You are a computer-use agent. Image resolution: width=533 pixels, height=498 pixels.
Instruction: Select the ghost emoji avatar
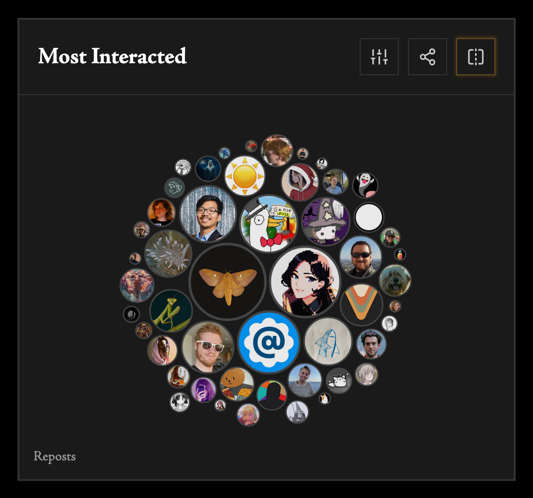(365, 185)
